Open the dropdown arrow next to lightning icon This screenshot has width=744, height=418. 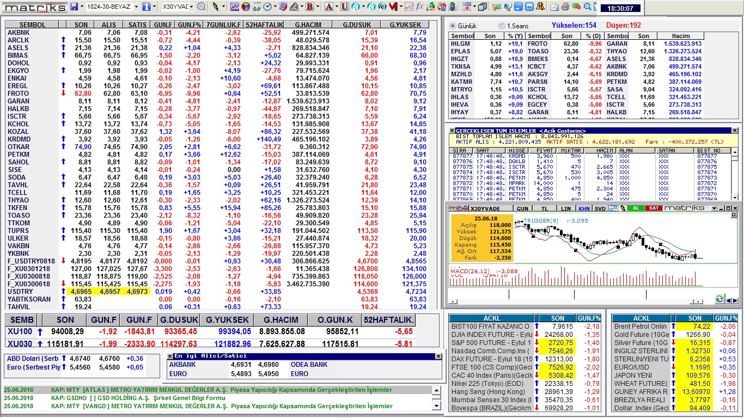[224, 7]
